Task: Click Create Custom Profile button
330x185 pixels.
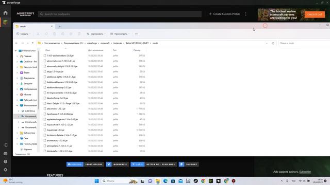Action: (x=224, y=14)
